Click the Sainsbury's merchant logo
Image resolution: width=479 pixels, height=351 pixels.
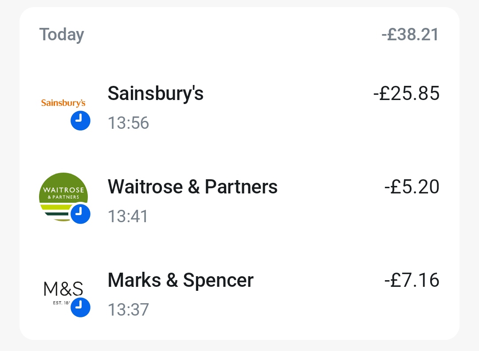coord(63,103)
